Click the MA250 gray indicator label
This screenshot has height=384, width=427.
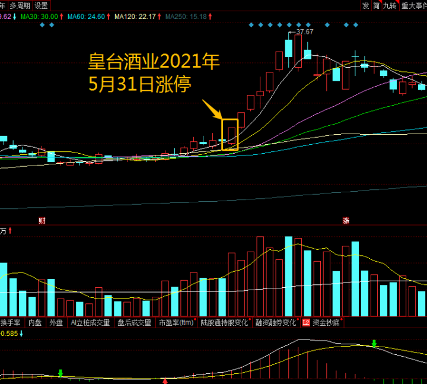coord(186,17)
